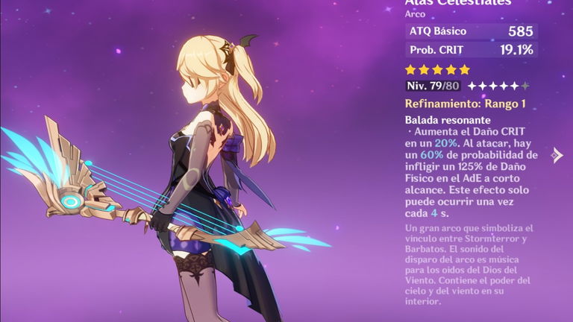Click the Niv. 79/80 level indicator
Viewport: 573px width, 322px height.
433,86
